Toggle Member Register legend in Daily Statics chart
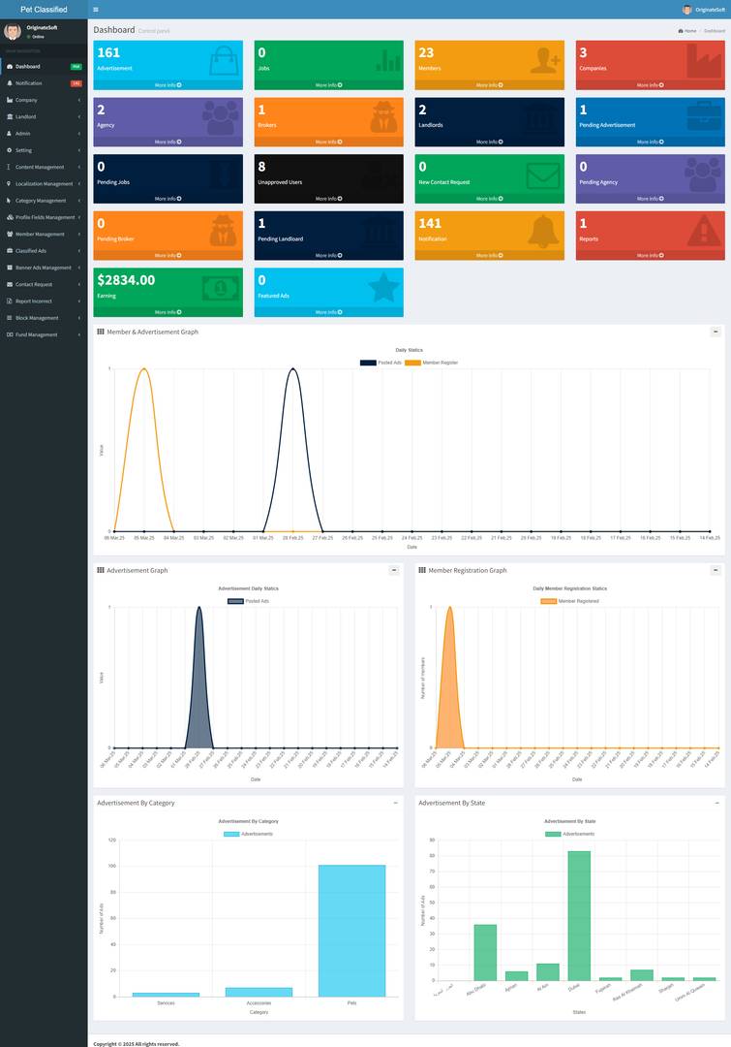This screenshot has width=731, height=1047. click(x=431, y=363)
